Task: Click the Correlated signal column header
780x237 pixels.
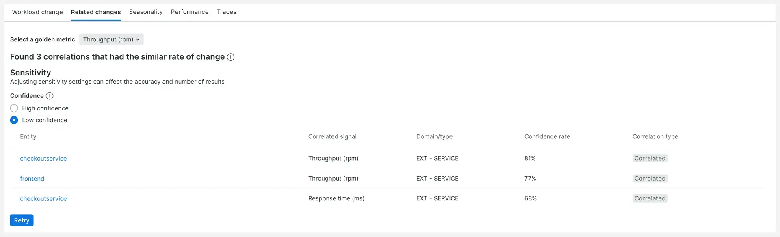Action: click(x=332, y=137)
